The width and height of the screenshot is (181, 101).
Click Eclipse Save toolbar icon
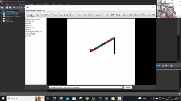coord(7,8)
